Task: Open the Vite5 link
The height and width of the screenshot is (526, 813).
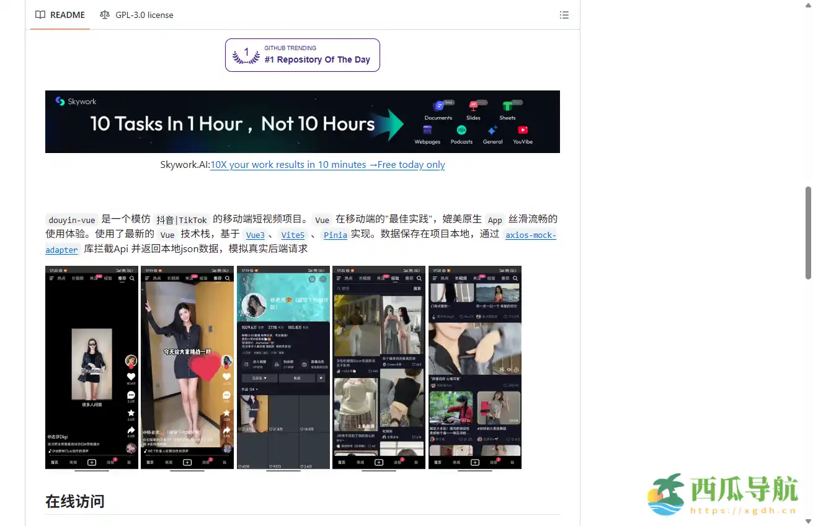Action: click(292, 235)
